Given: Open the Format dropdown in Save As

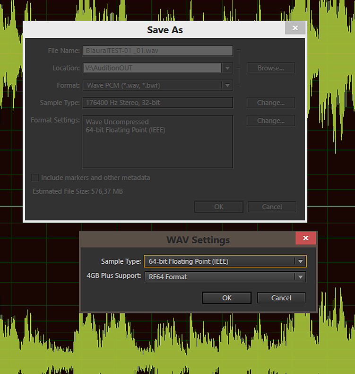Looking at the screenshot, I should (157, 85).
